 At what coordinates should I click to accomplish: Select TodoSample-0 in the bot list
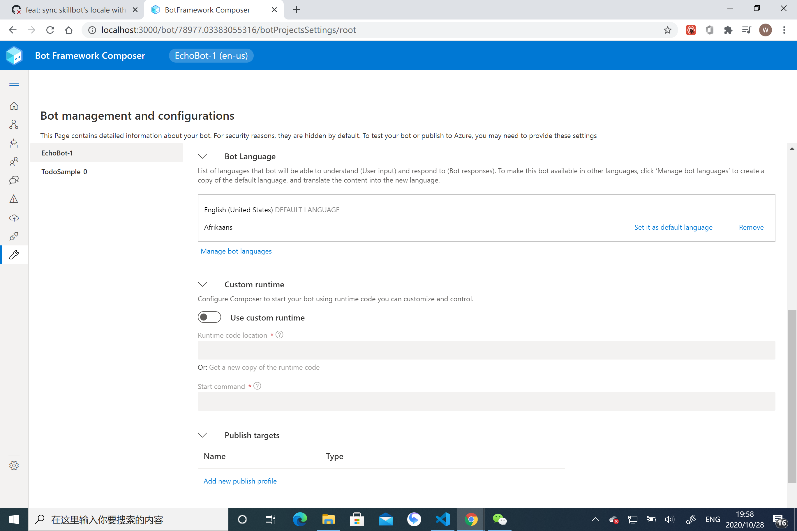tap(64, 172)
